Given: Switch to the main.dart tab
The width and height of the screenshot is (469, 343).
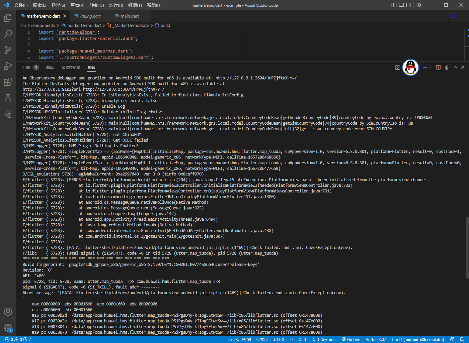Looking at the screenshot, I should pyautogui.click(x=130, y=16).
